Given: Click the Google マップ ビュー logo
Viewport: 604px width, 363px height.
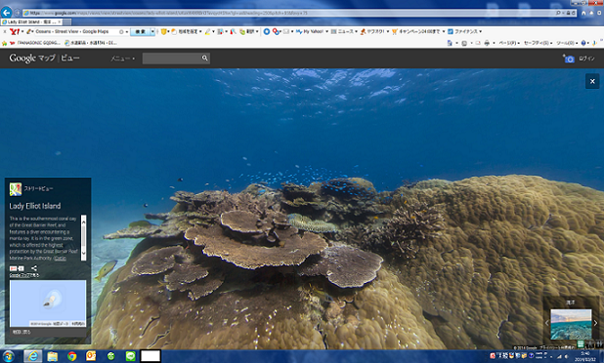Looking at the screenshot, I should [44, 59].
